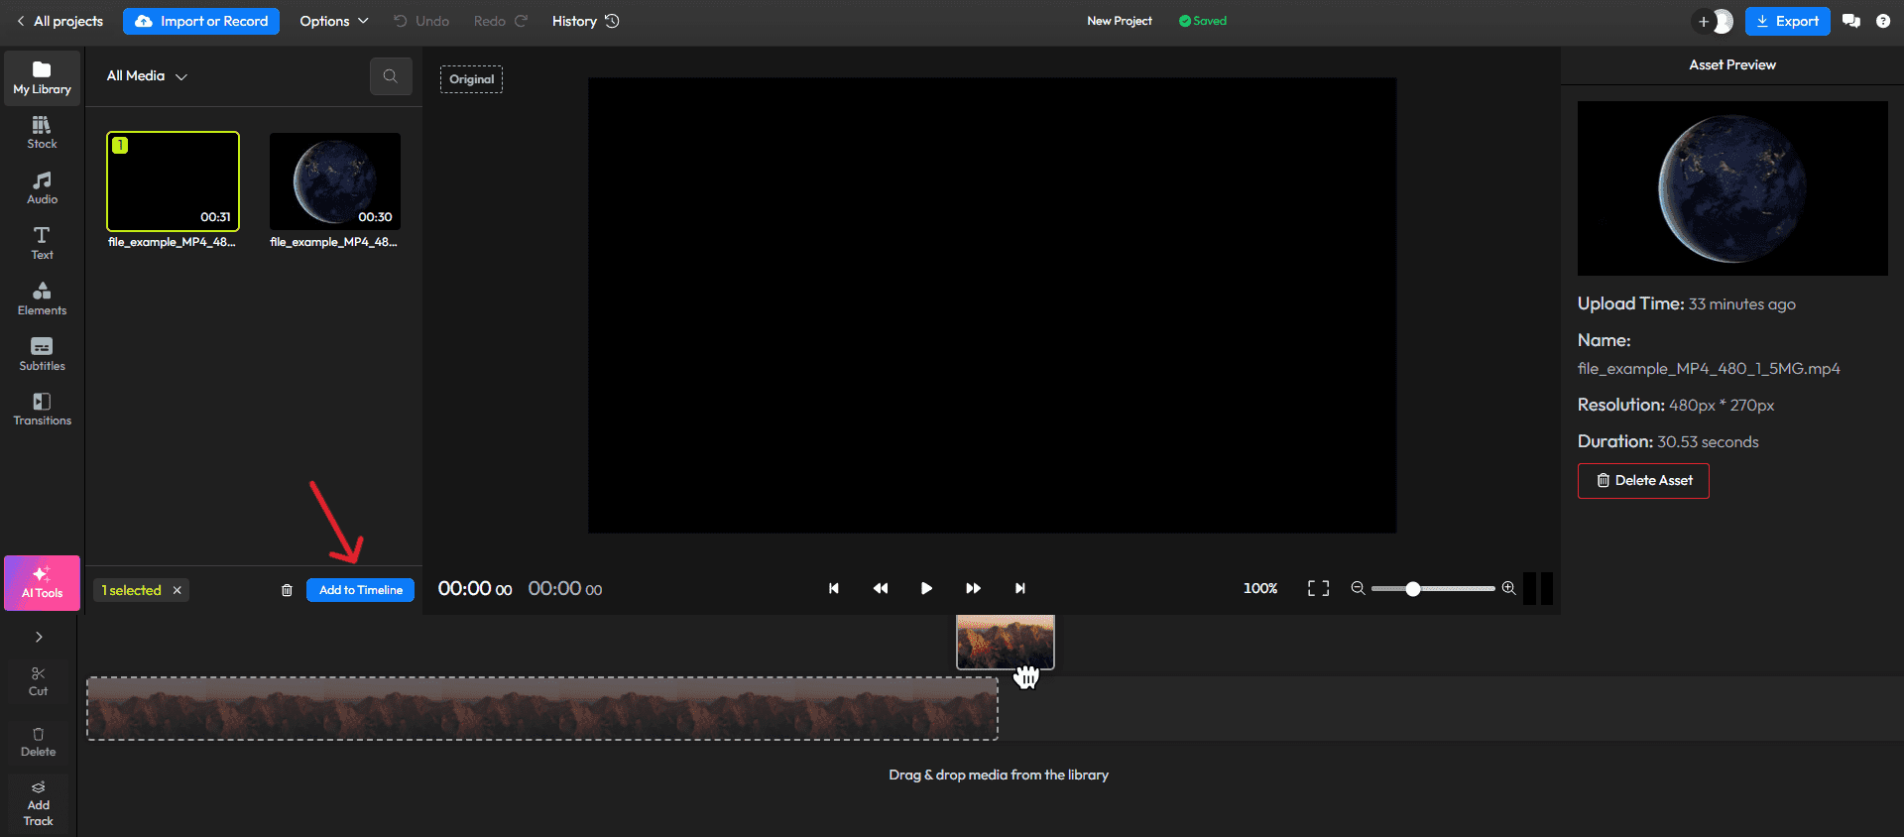Viewport: 1904px width, 837px height.
Task: Select the Cut tool
Action: pyautogui.click(x=38, y=681)
